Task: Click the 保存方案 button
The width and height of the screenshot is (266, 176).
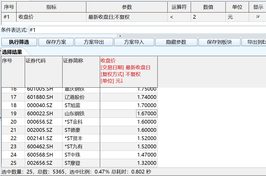Action: coord(56,42)
